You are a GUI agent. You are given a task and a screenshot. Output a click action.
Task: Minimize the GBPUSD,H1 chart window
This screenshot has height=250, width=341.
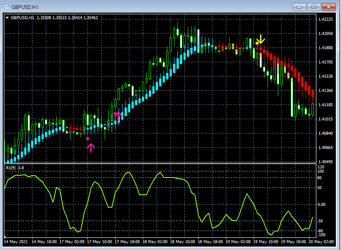coord(299,7)
